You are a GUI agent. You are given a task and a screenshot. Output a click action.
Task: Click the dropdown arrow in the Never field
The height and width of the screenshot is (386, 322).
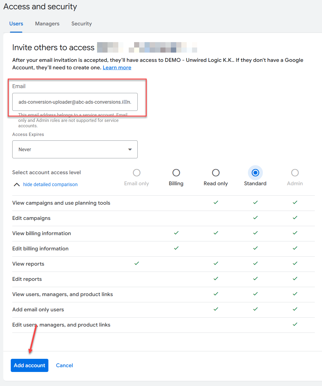coord(130,149)
